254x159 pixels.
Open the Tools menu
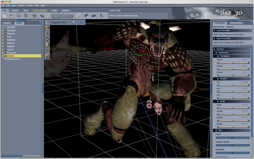pyautogui.click(x=36, y=6)
